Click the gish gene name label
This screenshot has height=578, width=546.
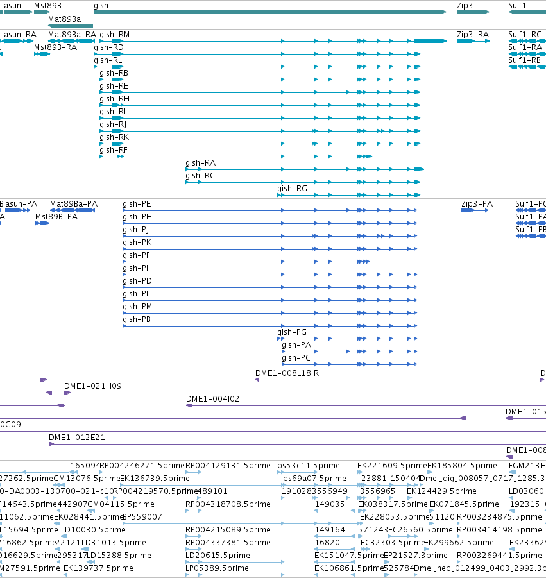pos(101,6)
